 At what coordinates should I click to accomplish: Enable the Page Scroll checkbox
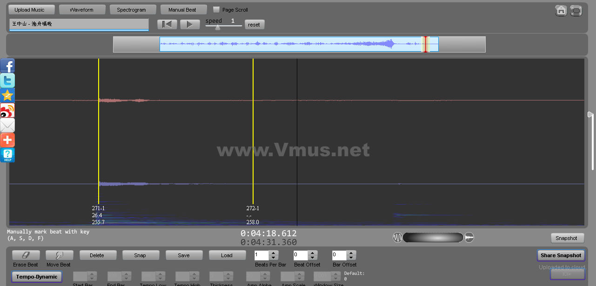pyautogui.click(x=216, y=10)
